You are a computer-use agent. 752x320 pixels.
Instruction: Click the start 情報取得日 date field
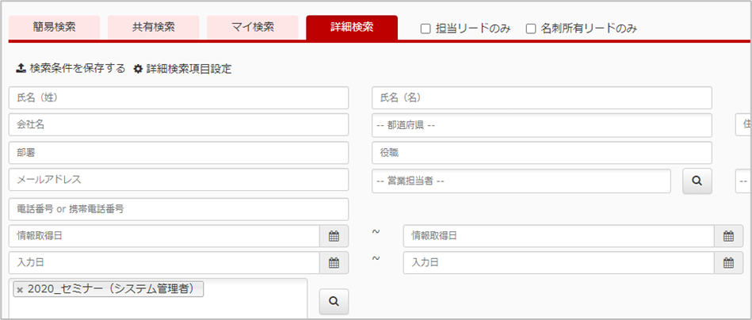pyautogui.click(x=165, y=236)
